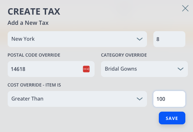Click the selected 'New York' text
Screen dimensions: 193x132
[x=23, y=39]
